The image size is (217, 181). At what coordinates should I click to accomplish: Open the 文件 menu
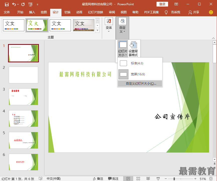point(7,12)
